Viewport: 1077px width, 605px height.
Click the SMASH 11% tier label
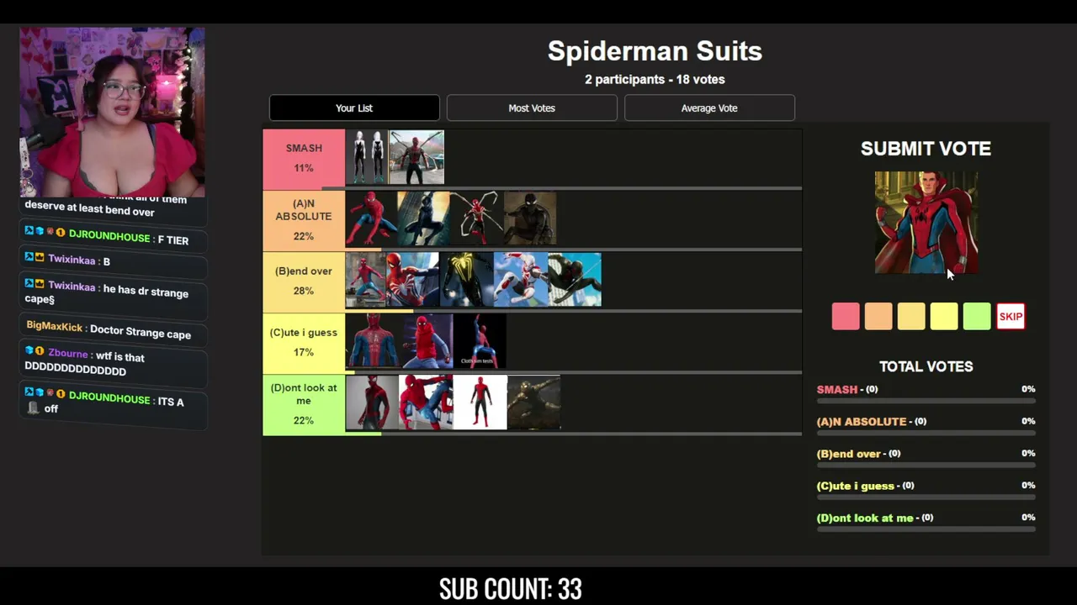[x=304, y=158]
